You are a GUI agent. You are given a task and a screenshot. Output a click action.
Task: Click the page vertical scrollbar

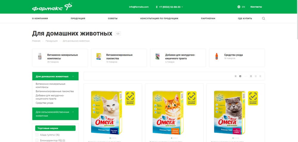tap(297, 20)
